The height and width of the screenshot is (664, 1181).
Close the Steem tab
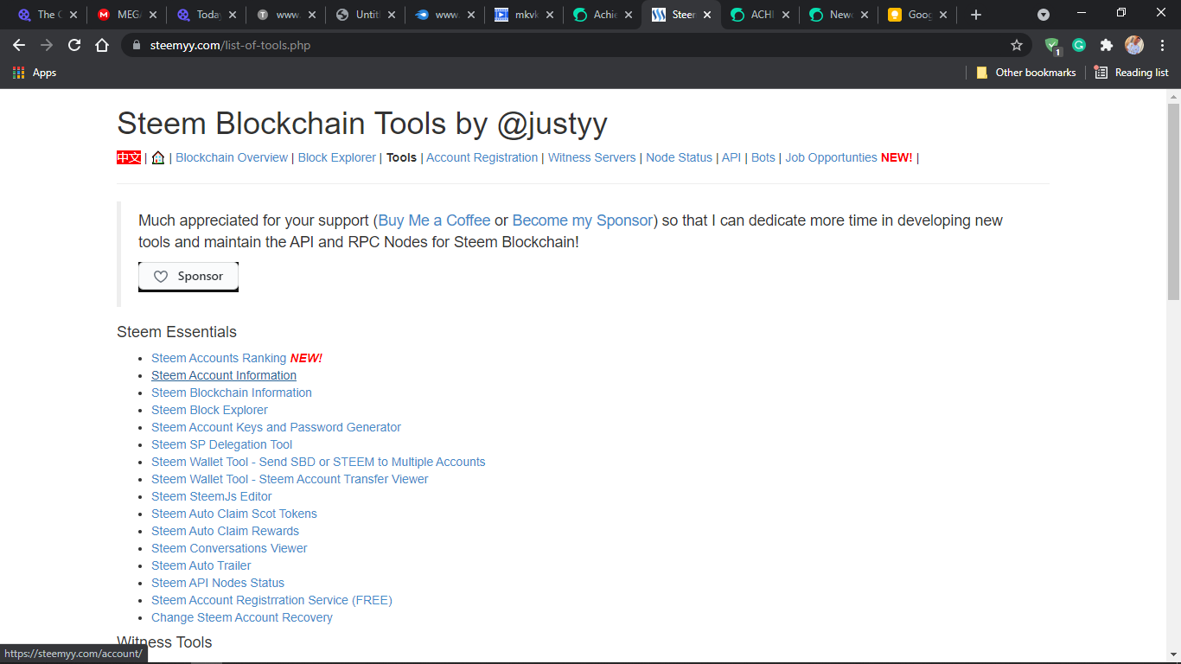706,15
